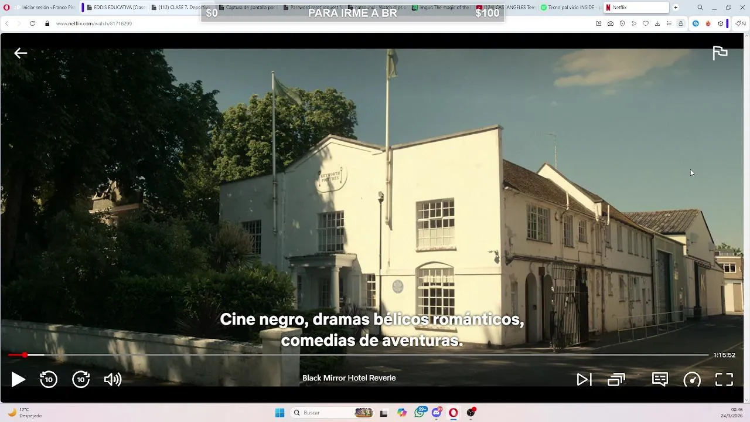Open Opera easy setup sliders
This screenshot has width=750, height=422.
669,23
